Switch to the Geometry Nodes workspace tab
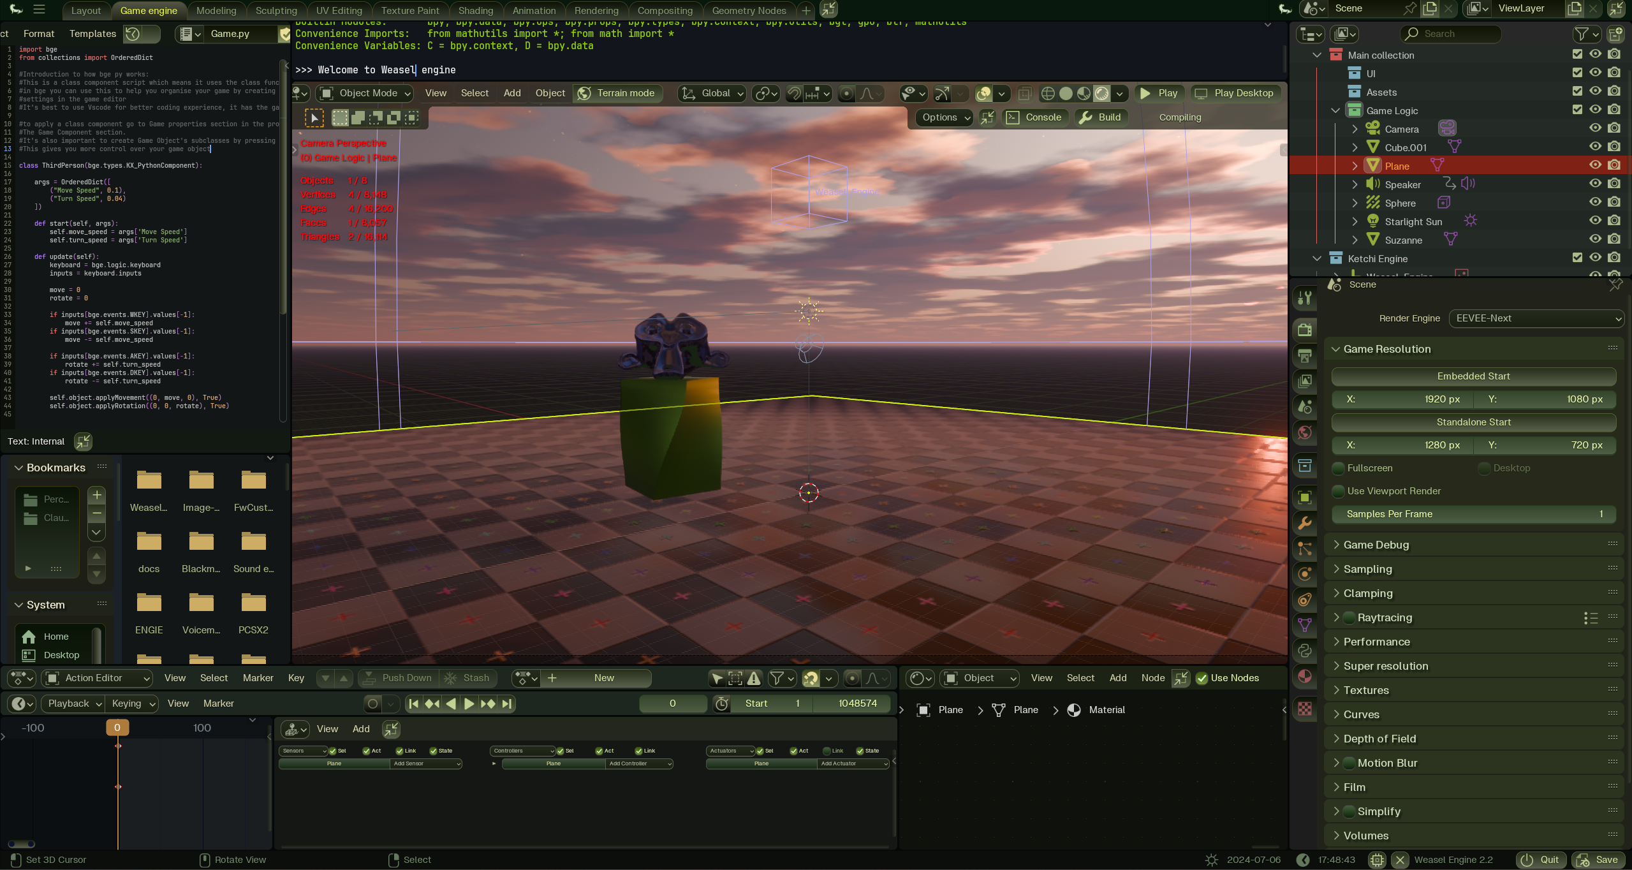1632x870 pixels. tap(749, 11)
